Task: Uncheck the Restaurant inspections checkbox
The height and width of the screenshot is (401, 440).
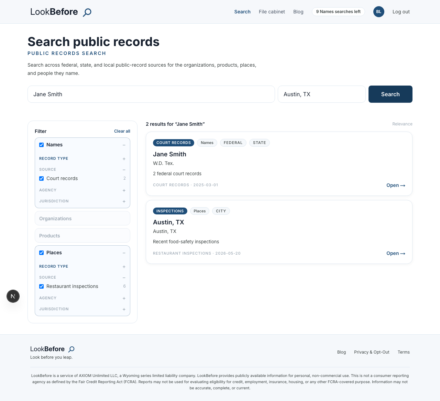Action: pyautogui.click(x=42, y=287)
